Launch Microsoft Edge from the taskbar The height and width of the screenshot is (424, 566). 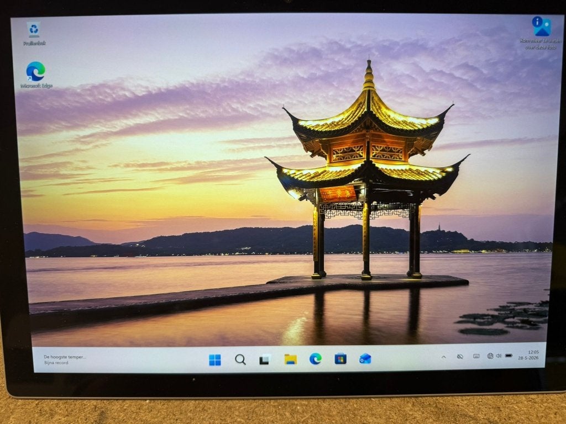click(316, 359)
